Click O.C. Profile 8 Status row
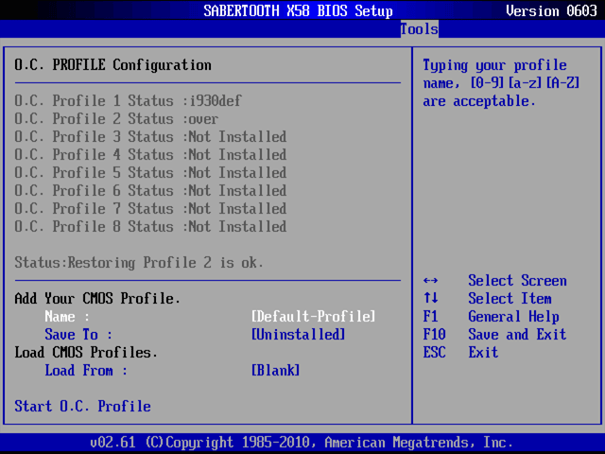This screenshot has height=454, width=605. click(x=150, y=227)
